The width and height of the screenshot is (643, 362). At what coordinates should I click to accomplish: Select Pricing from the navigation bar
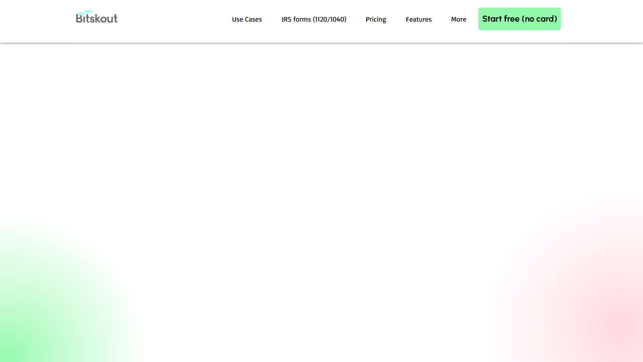coord(376,19)
